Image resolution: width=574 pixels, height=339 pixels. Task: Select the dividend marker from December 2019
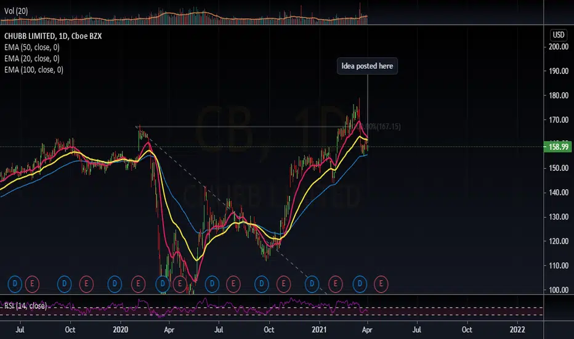115,284
